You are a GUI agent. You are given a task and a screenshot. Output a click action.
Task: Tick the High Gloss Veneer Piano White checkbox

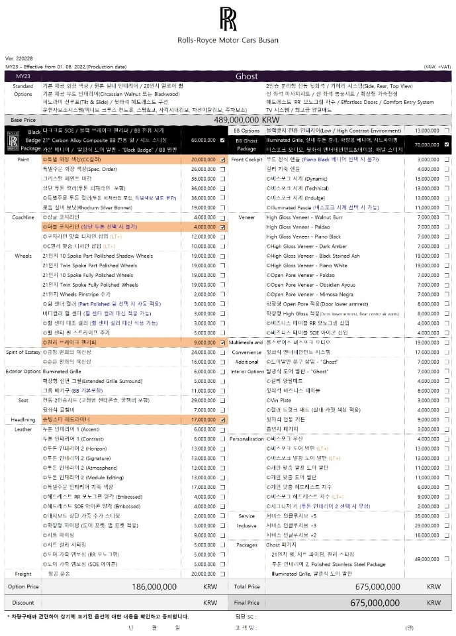(x=447, y=265)
